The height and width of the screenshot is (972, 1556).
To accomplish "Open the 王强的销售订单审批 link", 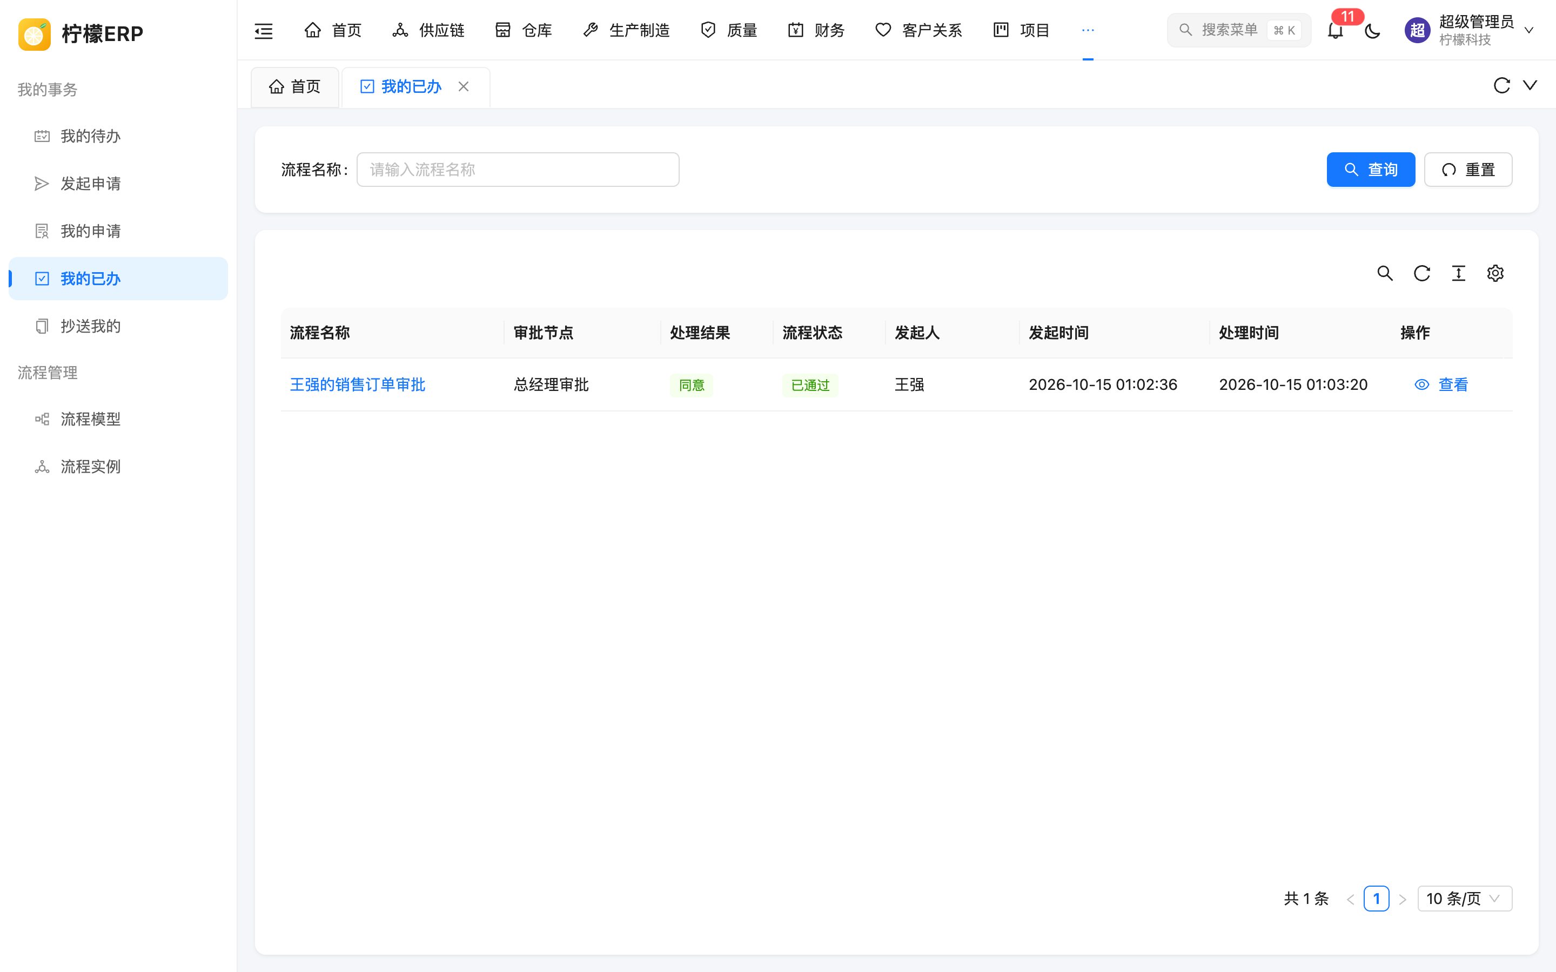I will (358, 384).
